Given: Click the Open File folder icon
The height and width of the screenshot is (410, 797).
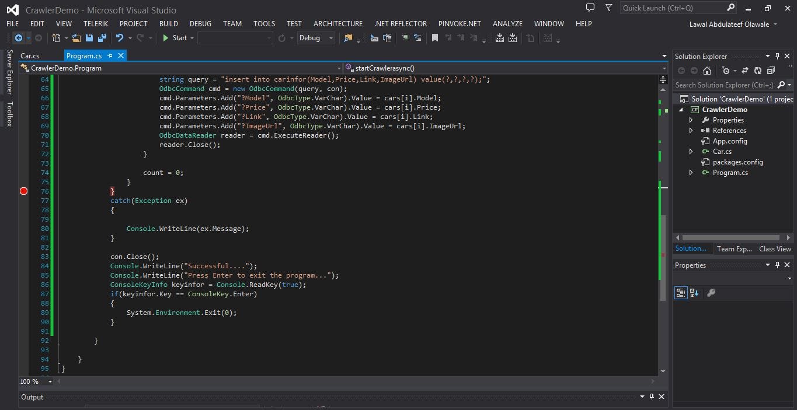Looking at the screenshot, I should (x=76, y=38).
